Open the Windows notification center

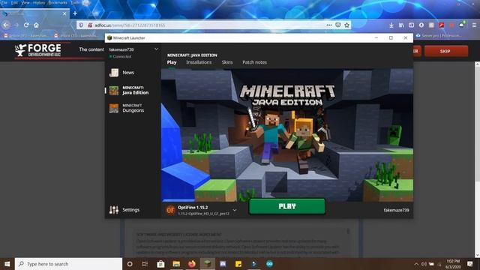click(x=470, y=264)
